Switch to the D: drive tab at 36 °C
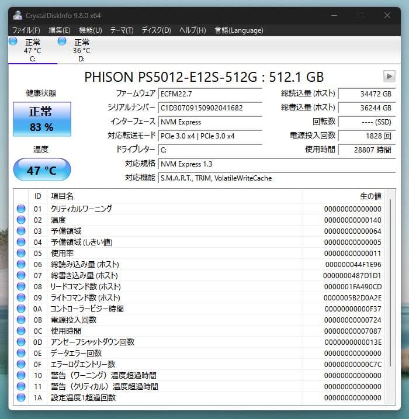Screen dimensions: 409x419 (81, 50)
